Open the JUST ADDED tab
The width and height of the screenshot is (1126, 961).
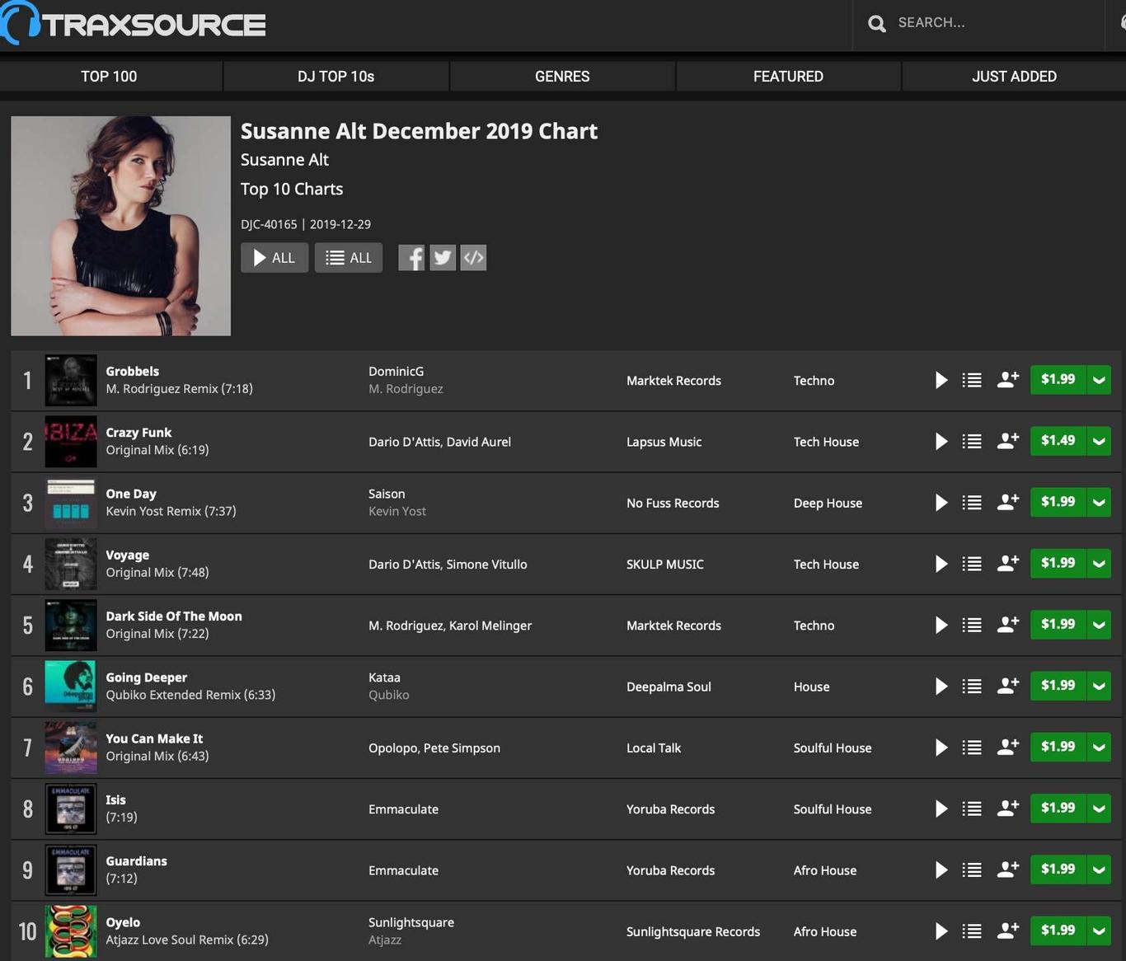1015,77
